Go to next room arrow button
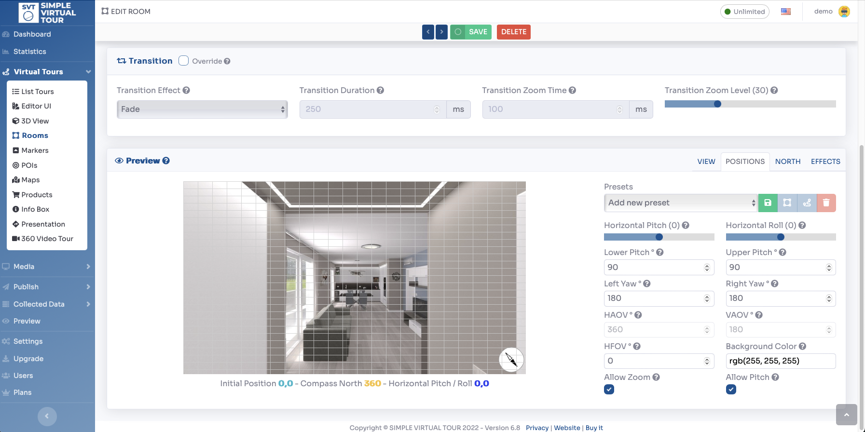 [441, 32]
